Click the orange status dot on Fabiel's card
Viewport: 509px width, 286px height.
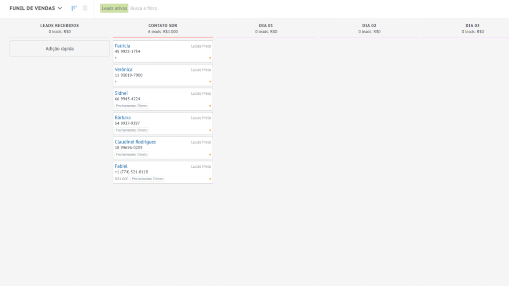coord(210,179)
